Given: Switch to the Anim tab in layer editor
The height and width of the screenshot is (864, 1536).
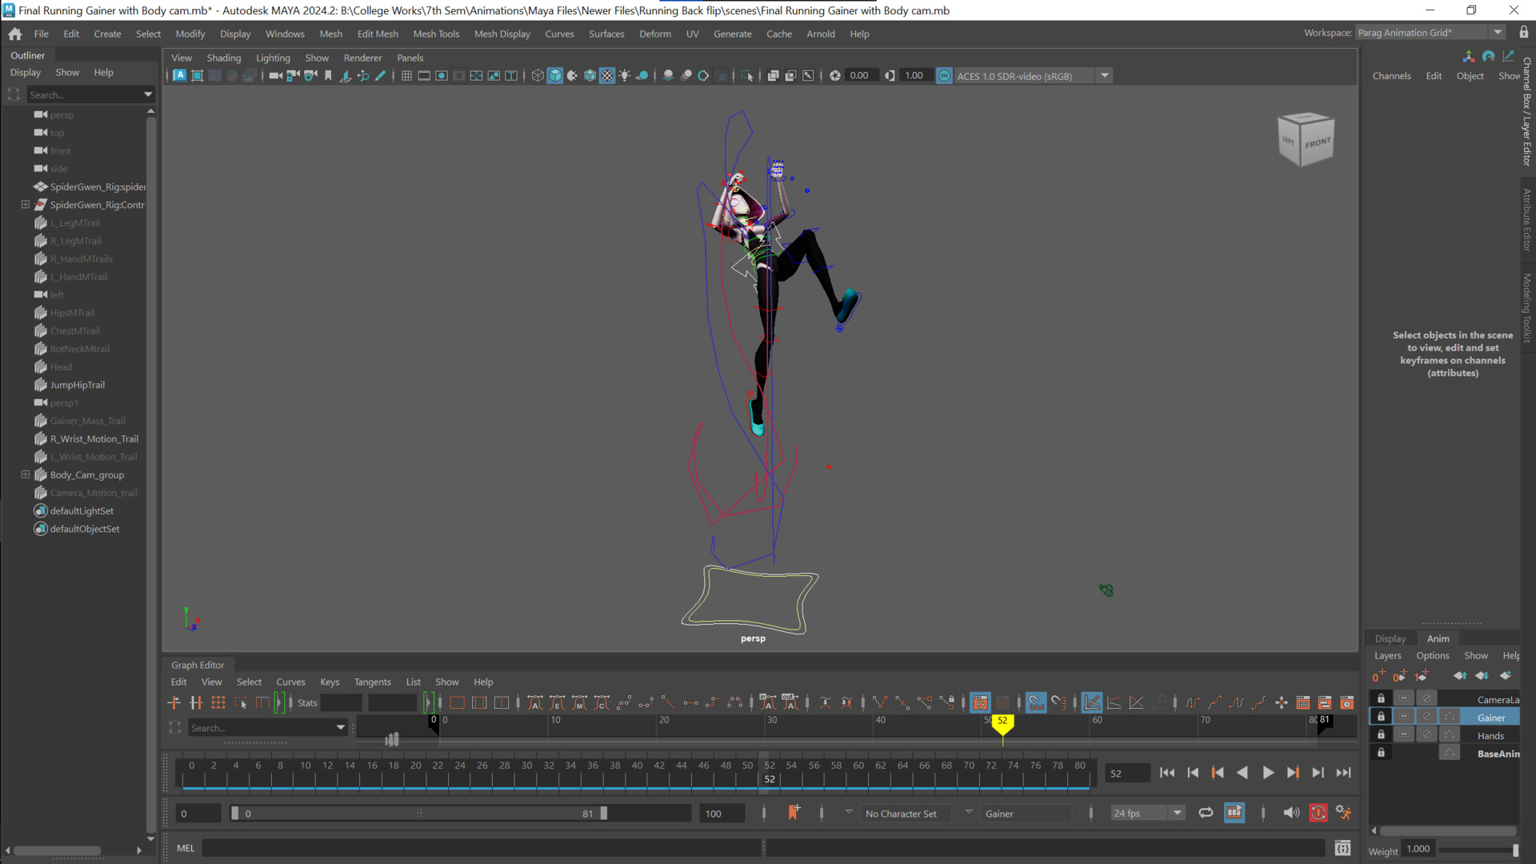Looking at the screenshot, I should point(1438,638).
